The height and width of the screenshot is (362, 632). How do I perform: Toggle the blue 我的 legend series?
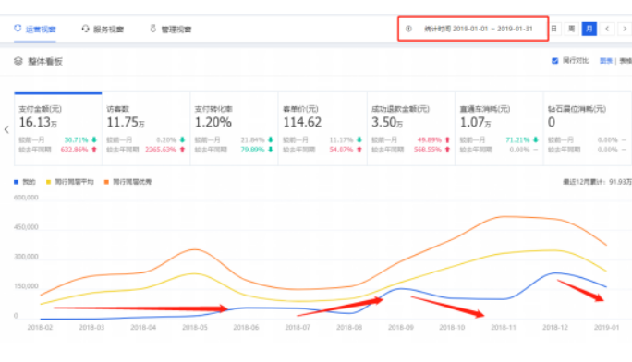pos(25,182)
